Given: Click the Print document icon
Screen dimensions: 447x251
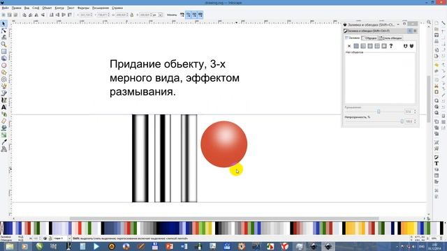Looking at the screenshot, I should [x=437, y=42].
